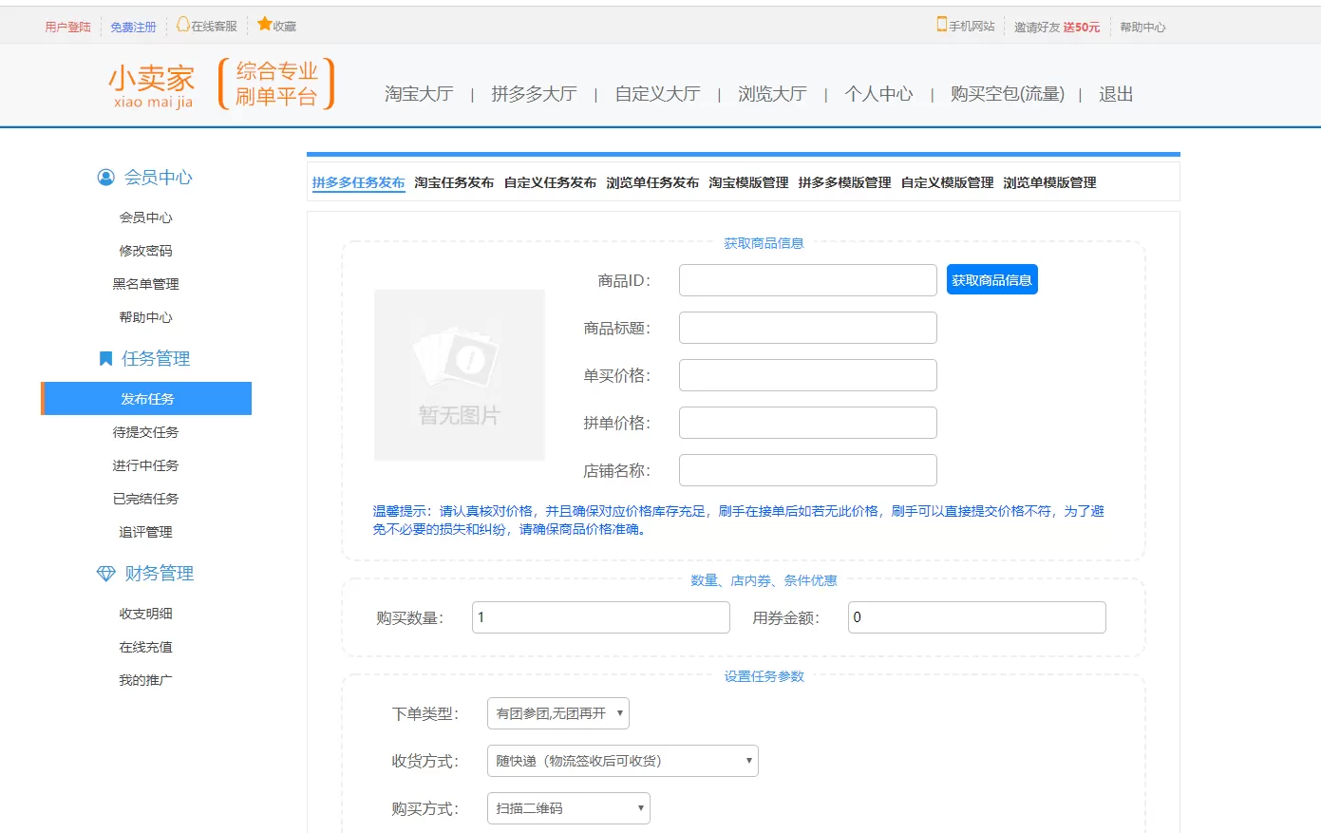
Task: Click the mobile website phone icon
Action: [x=941, y=25]
